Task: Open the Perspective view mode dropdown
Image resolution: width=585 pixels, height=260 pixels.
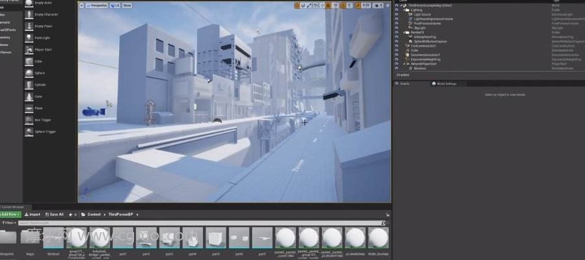Action: [96, 6]
